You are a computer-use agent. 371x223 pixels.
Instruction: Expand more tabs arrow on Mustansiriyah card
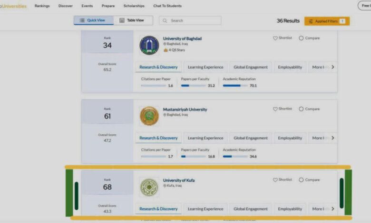(x=332, y=138)
